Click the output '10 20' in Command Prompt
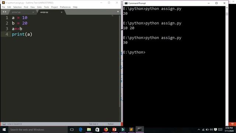The width and height of the screenshot is (236, 133). 129,28
